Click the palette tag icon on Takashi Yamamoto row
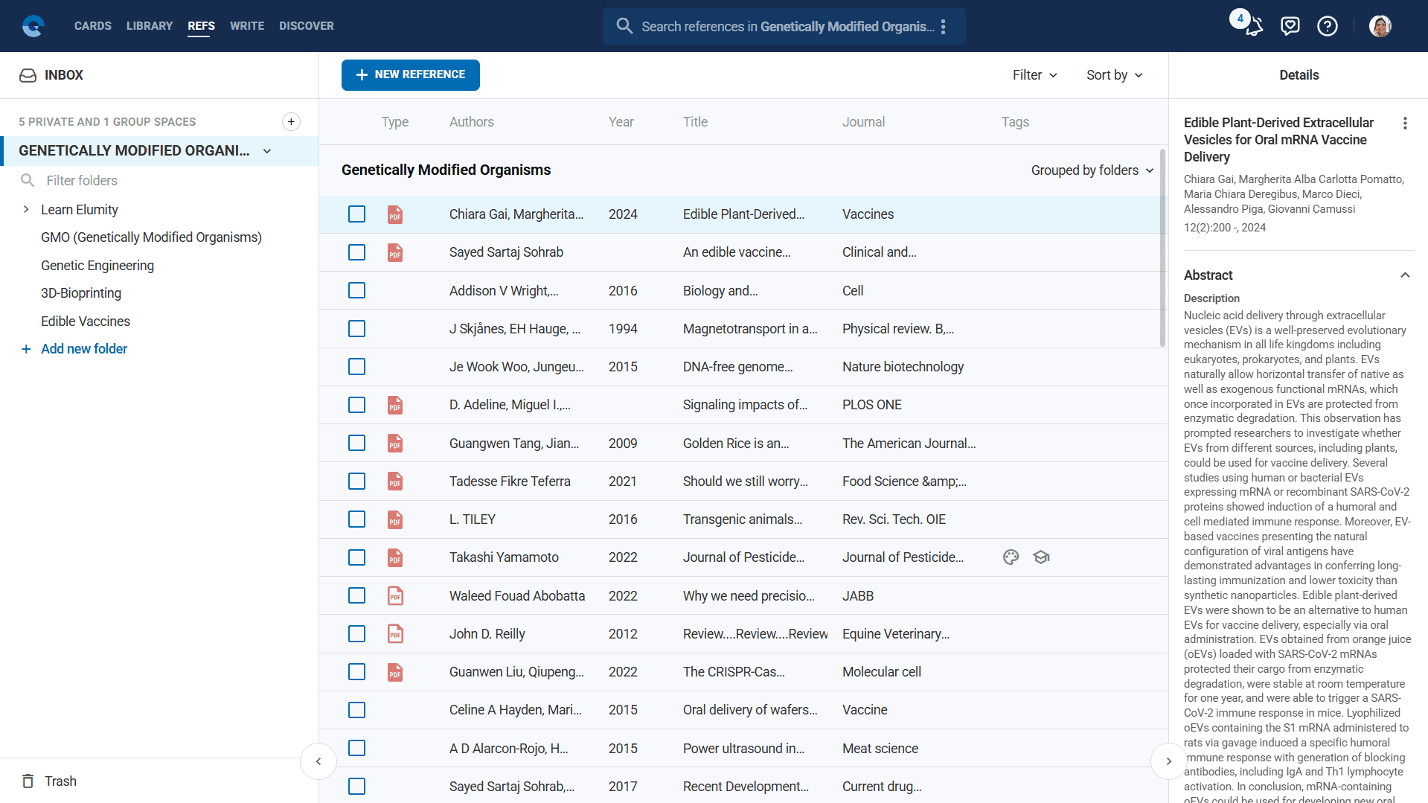The image size is (1428, 803). point(1011,557)
